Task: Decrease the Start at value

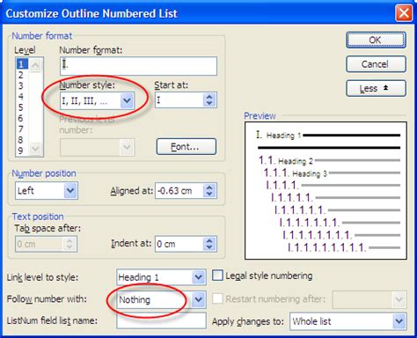Action: [x=209, y=104]
